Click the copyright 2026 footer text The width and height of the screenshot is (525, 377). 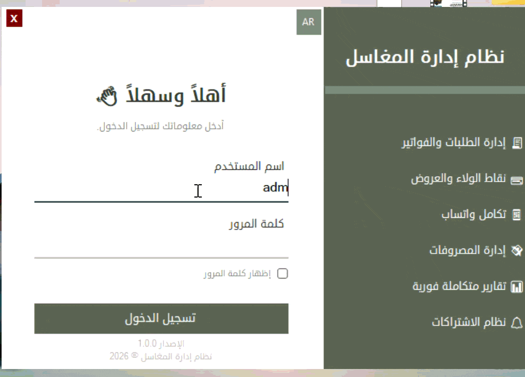pos(161,356)
